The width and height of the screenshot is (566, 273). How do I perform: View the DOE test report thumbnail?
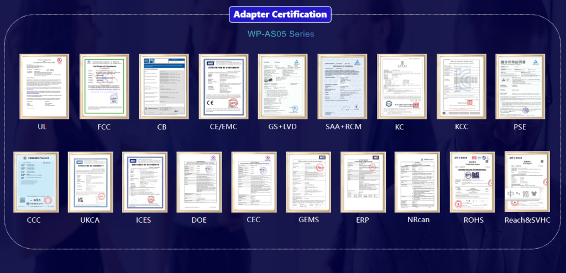199,182
